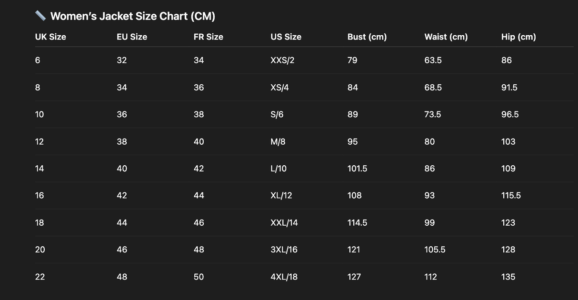The height and width of the screenshot is (300, 578).
Task: Click the 105.5 waist measurement cell
Action: pyautogui.click(x=435, y=250)
